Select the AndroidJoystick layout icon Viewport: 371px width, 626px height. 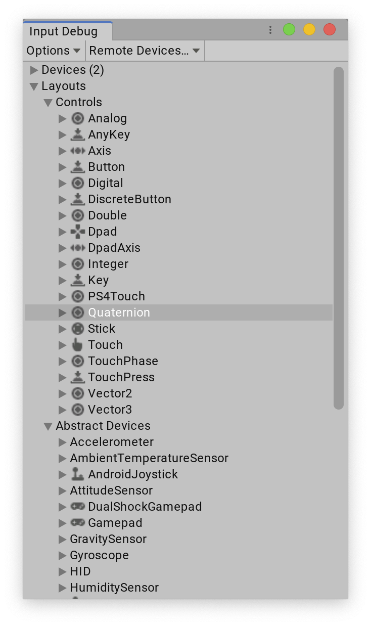point(77,474)
